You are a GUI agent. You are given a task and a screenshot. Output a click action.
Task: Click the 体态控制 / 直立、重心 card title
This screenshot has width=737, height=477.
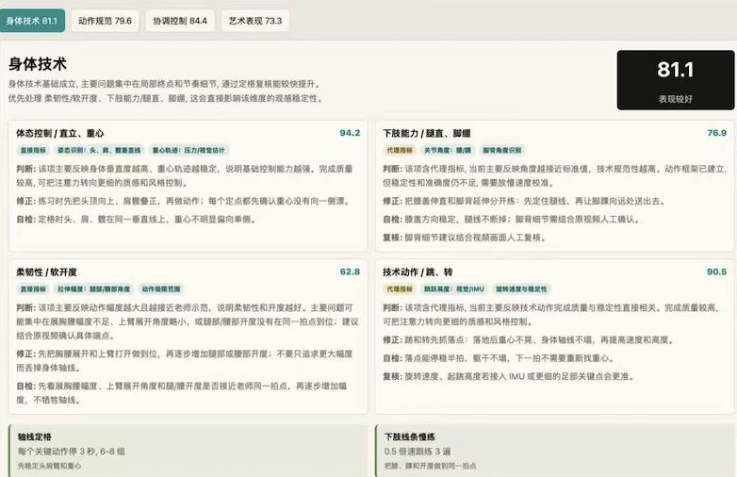click(60, 134)
